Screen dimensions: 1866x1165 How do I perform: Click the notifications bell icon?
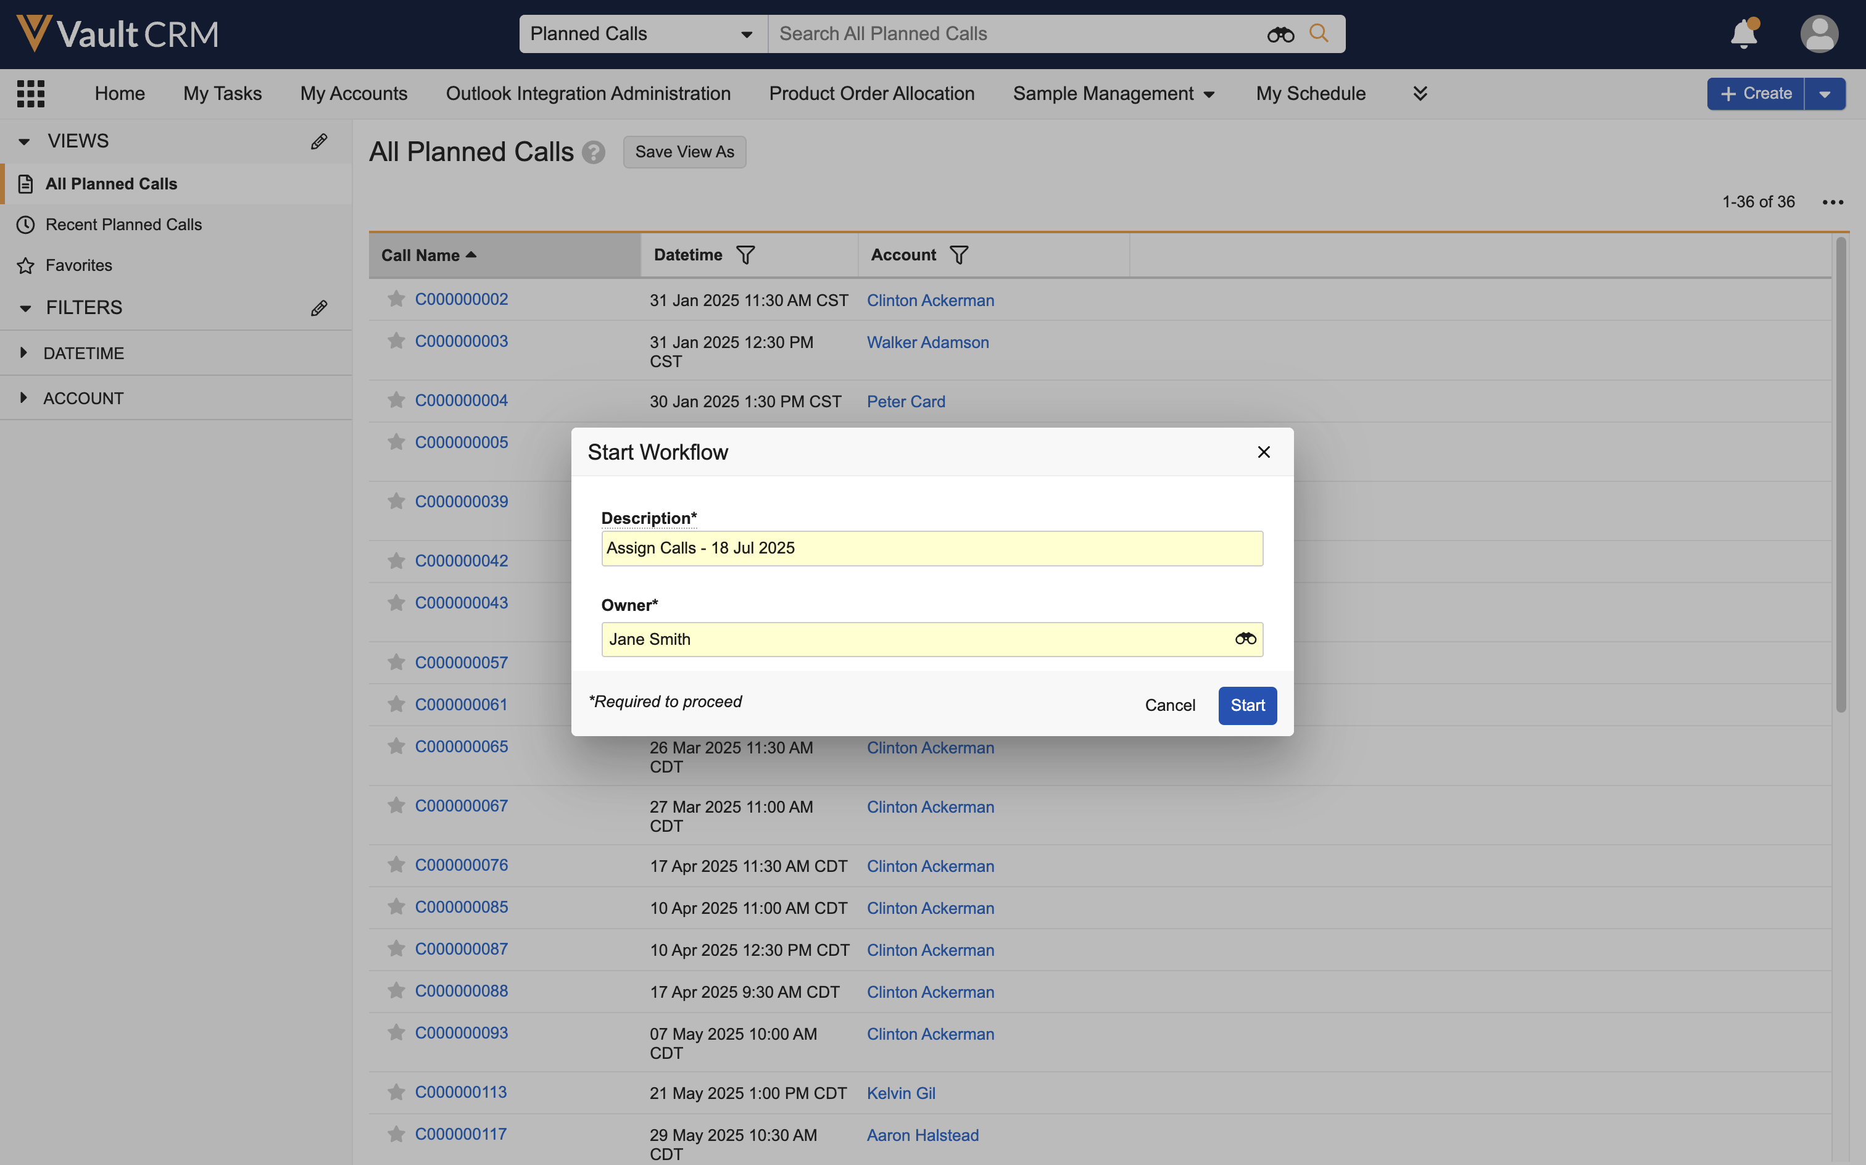pos(1743,34)
